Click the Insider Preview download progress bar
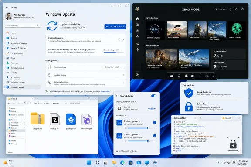 click(x=114, y=53)
